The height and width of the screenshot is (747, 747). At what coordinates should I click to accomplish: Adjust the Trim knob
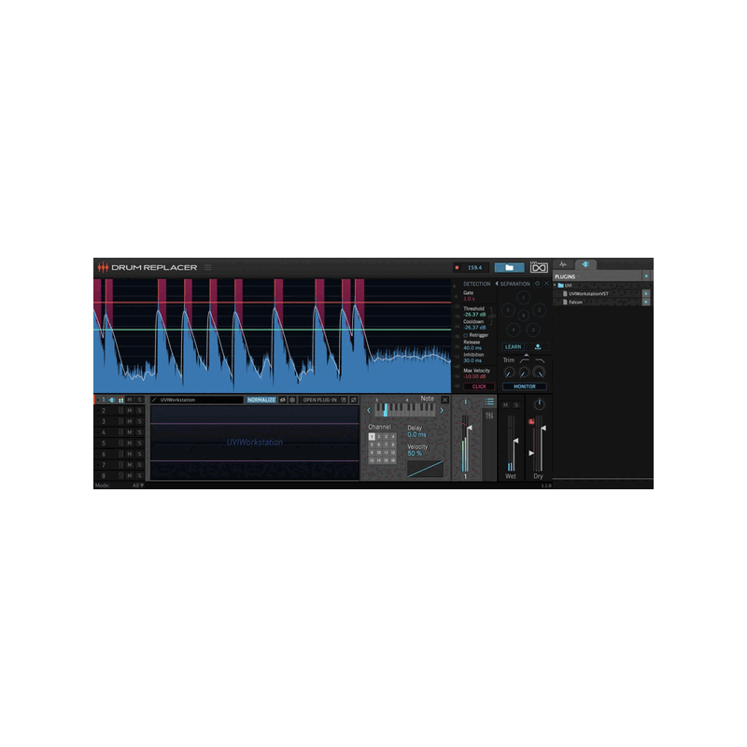pyautogui.click(x=509, y=373)
